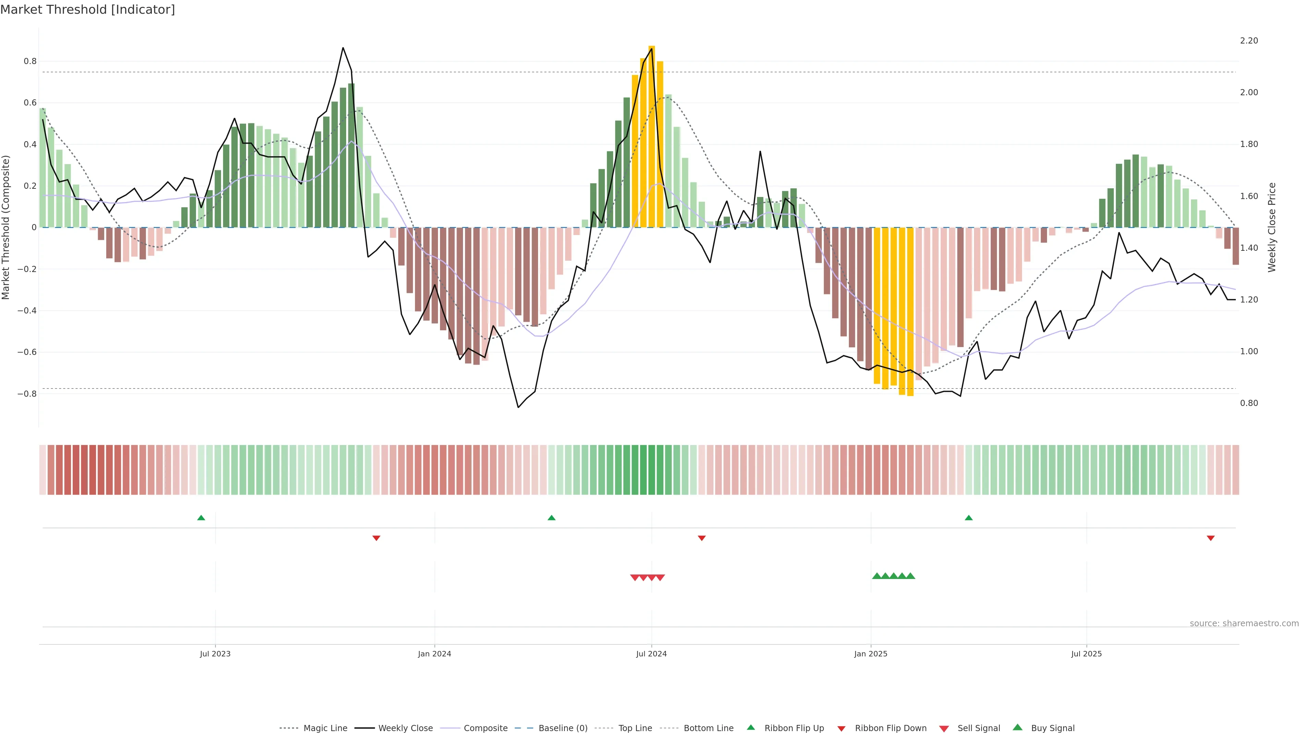Toggle Weekly Close series in legend
Viewport: 1316px width, 740px height.
point(405,728)
